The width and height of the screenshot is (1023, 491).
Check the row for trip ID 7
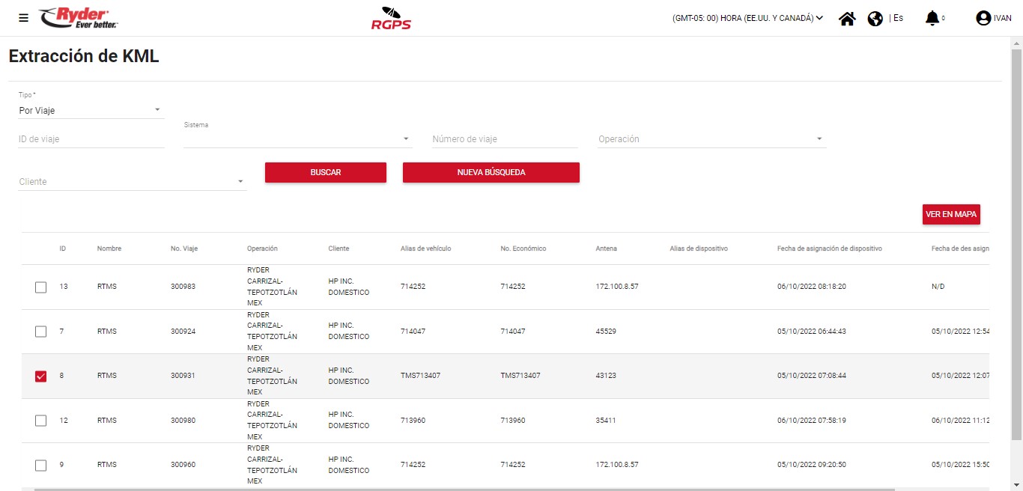coord(41,332)
